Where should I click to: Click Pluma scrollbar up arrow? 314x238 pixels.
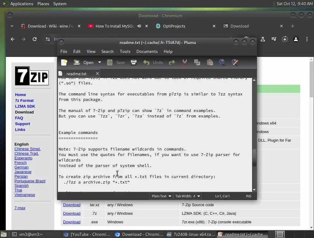point(254,80)
